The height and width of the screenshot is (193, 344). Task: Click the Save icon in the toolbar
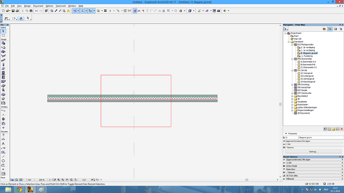pyautogui.click(x=13, y=11)
